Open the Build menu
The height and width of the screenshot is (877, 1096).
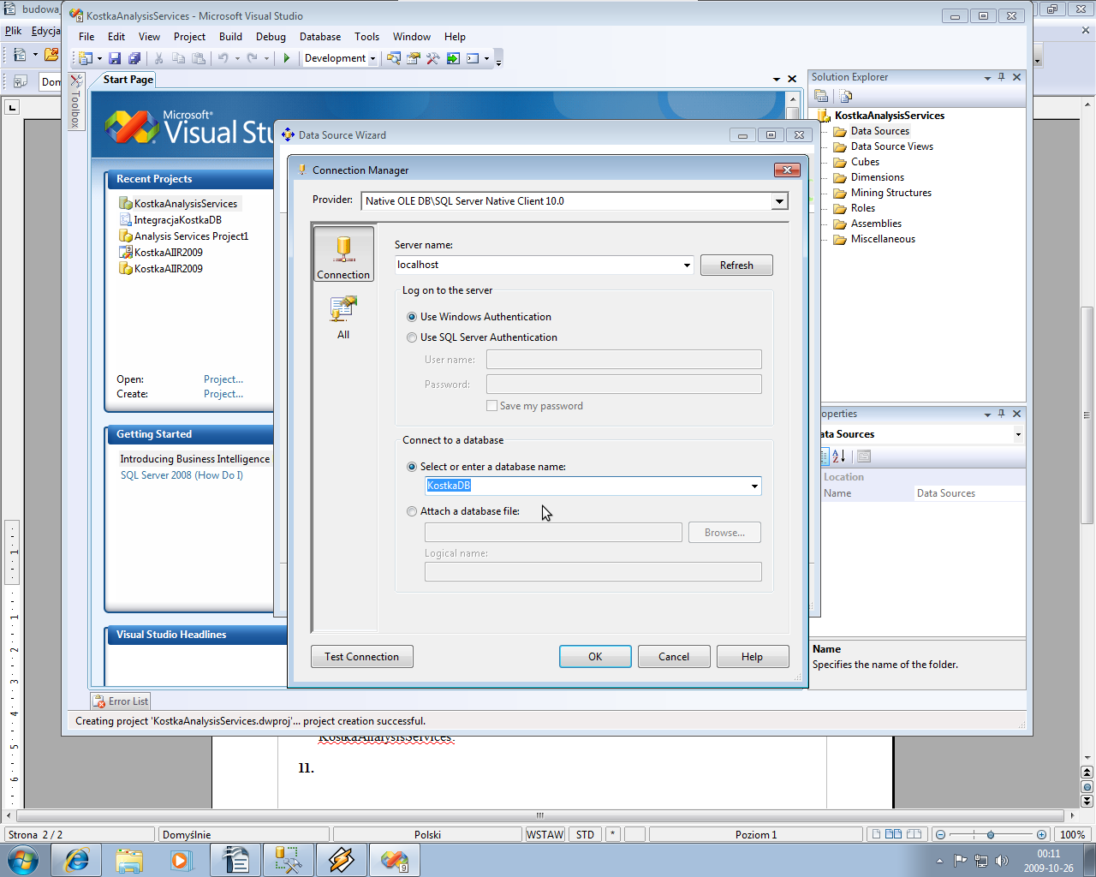tap(230, 37)
